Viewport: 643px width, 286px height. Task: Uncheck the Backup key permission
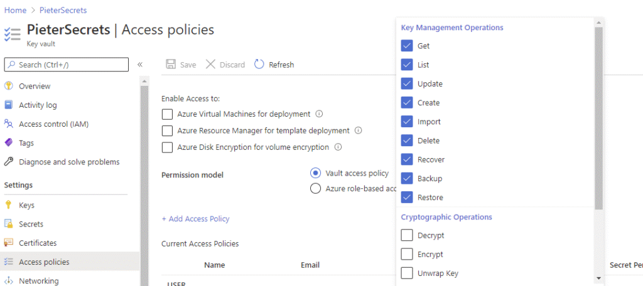pos(407,178)
